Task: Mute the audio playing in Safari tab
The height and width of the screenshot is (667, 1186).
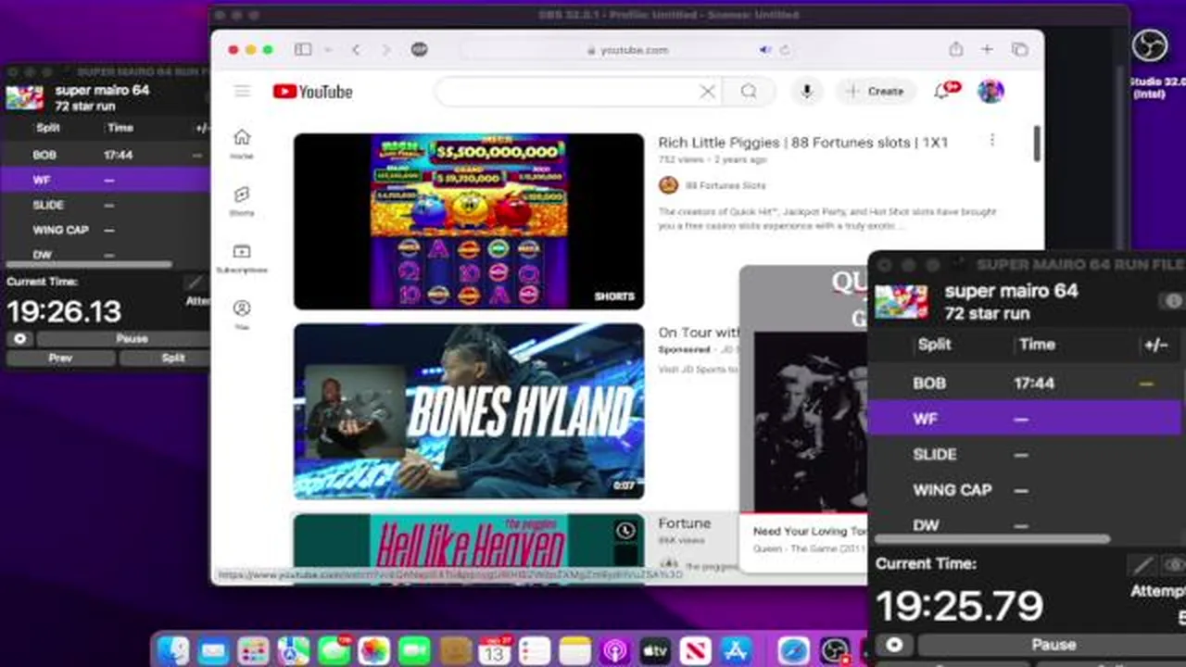Action: pos(765,50)
